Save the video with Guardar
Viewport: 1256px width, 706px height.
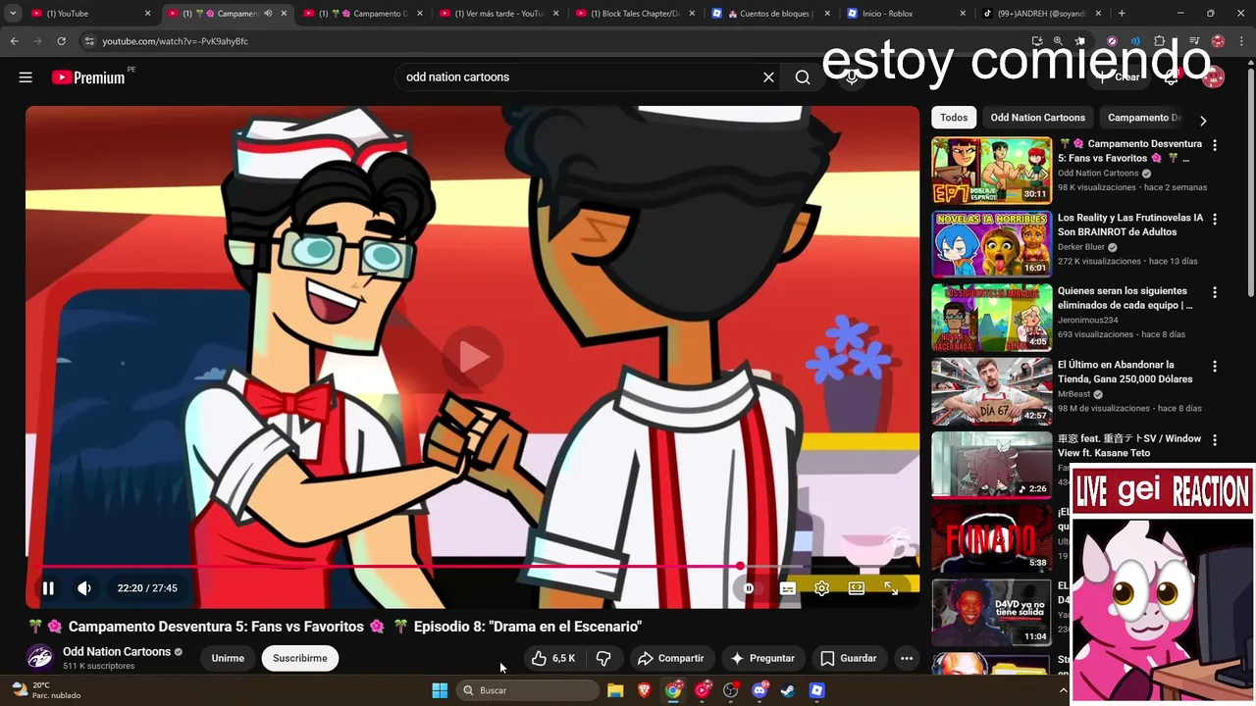coord(849,658)
